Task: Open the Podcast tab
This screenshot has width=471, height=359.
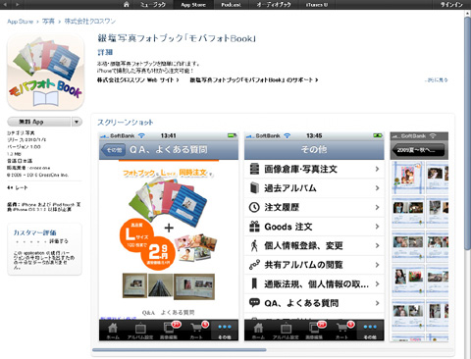Action: (232, 5)
